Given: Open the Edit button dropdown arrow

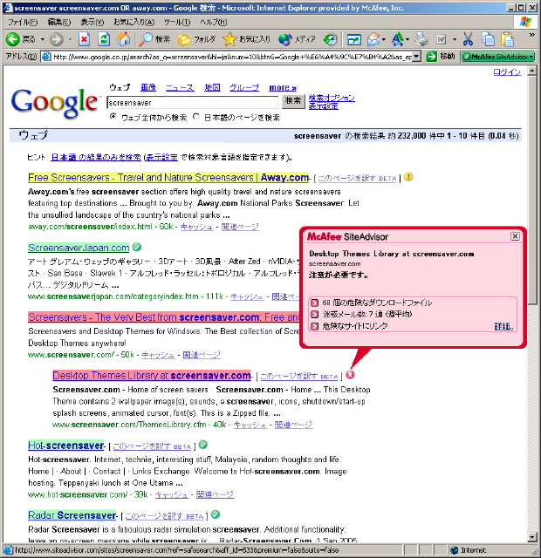Looking at the screenshot, I should coord(455,39).
